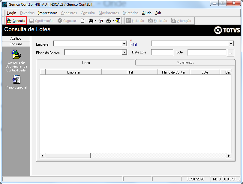Image resolution: width=243 pixels, height=184 pixels.
Task: Open the binoculars dropdown arrow
Action: point(95,21)
